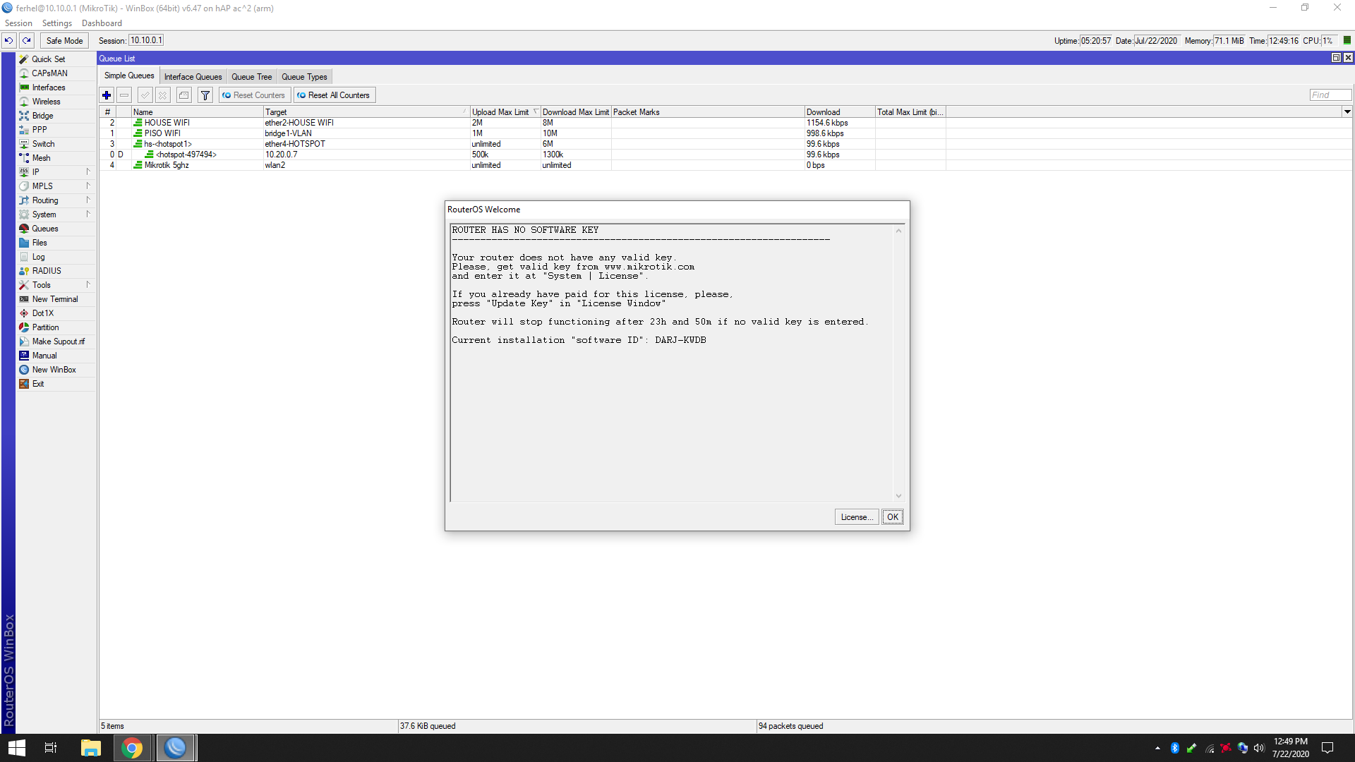1355x762 pixels.
Task: Switch to the Simple Queues tab
Action: coord(129,76)
